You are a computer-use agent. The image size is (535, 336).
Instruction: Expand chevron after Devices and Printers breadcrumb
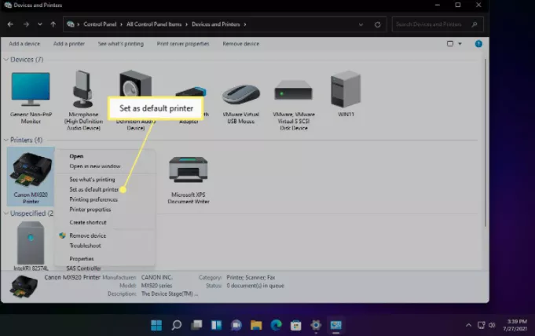[x=245, y=24]
